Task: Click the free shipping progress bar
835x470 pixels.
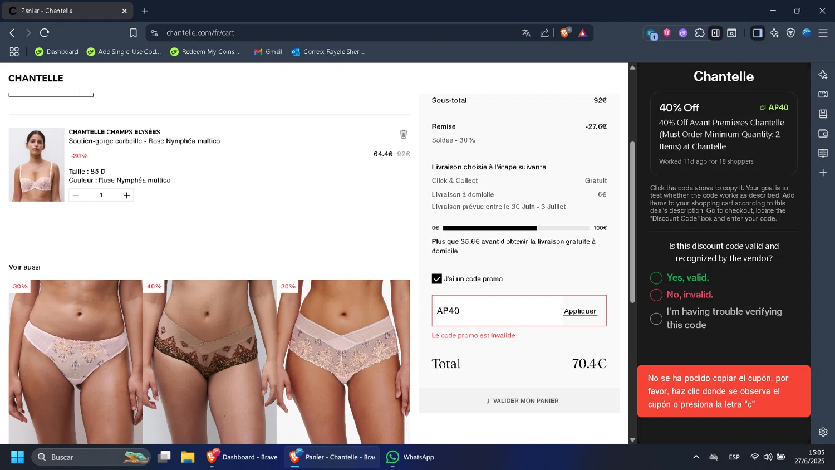Action: coord(516,228)
